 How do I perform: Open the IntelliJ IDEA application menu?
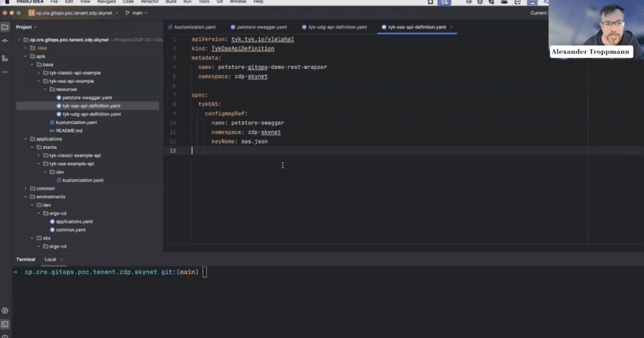[x=30, y=1]
